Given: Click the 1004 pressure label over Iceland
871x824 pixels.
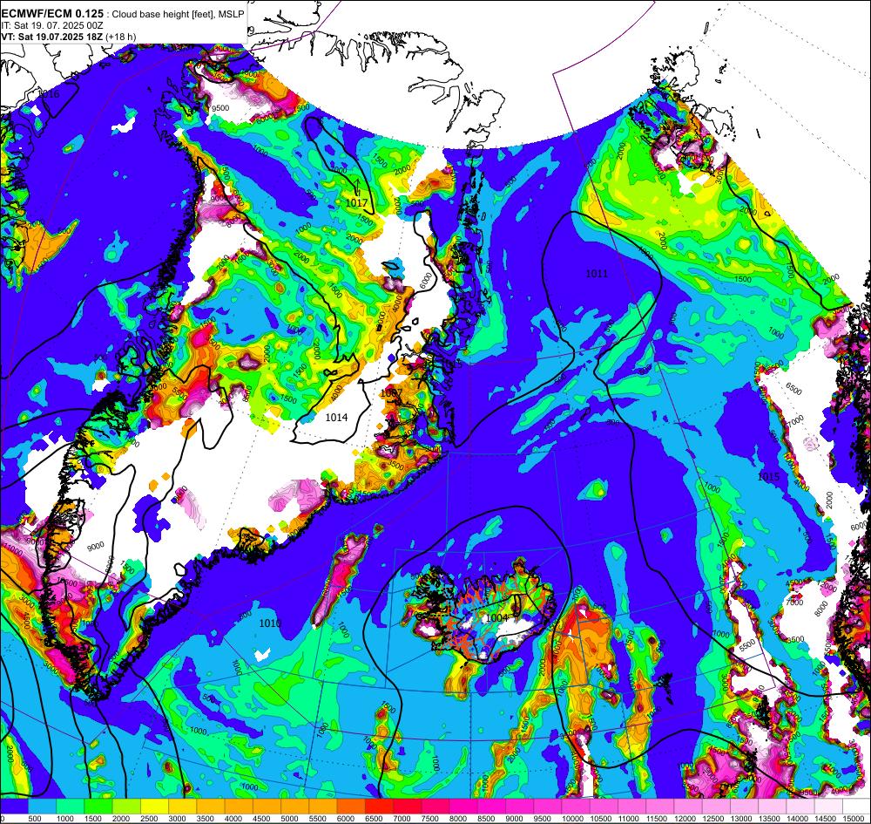Looking at the screenshot, I should point(496,617).
